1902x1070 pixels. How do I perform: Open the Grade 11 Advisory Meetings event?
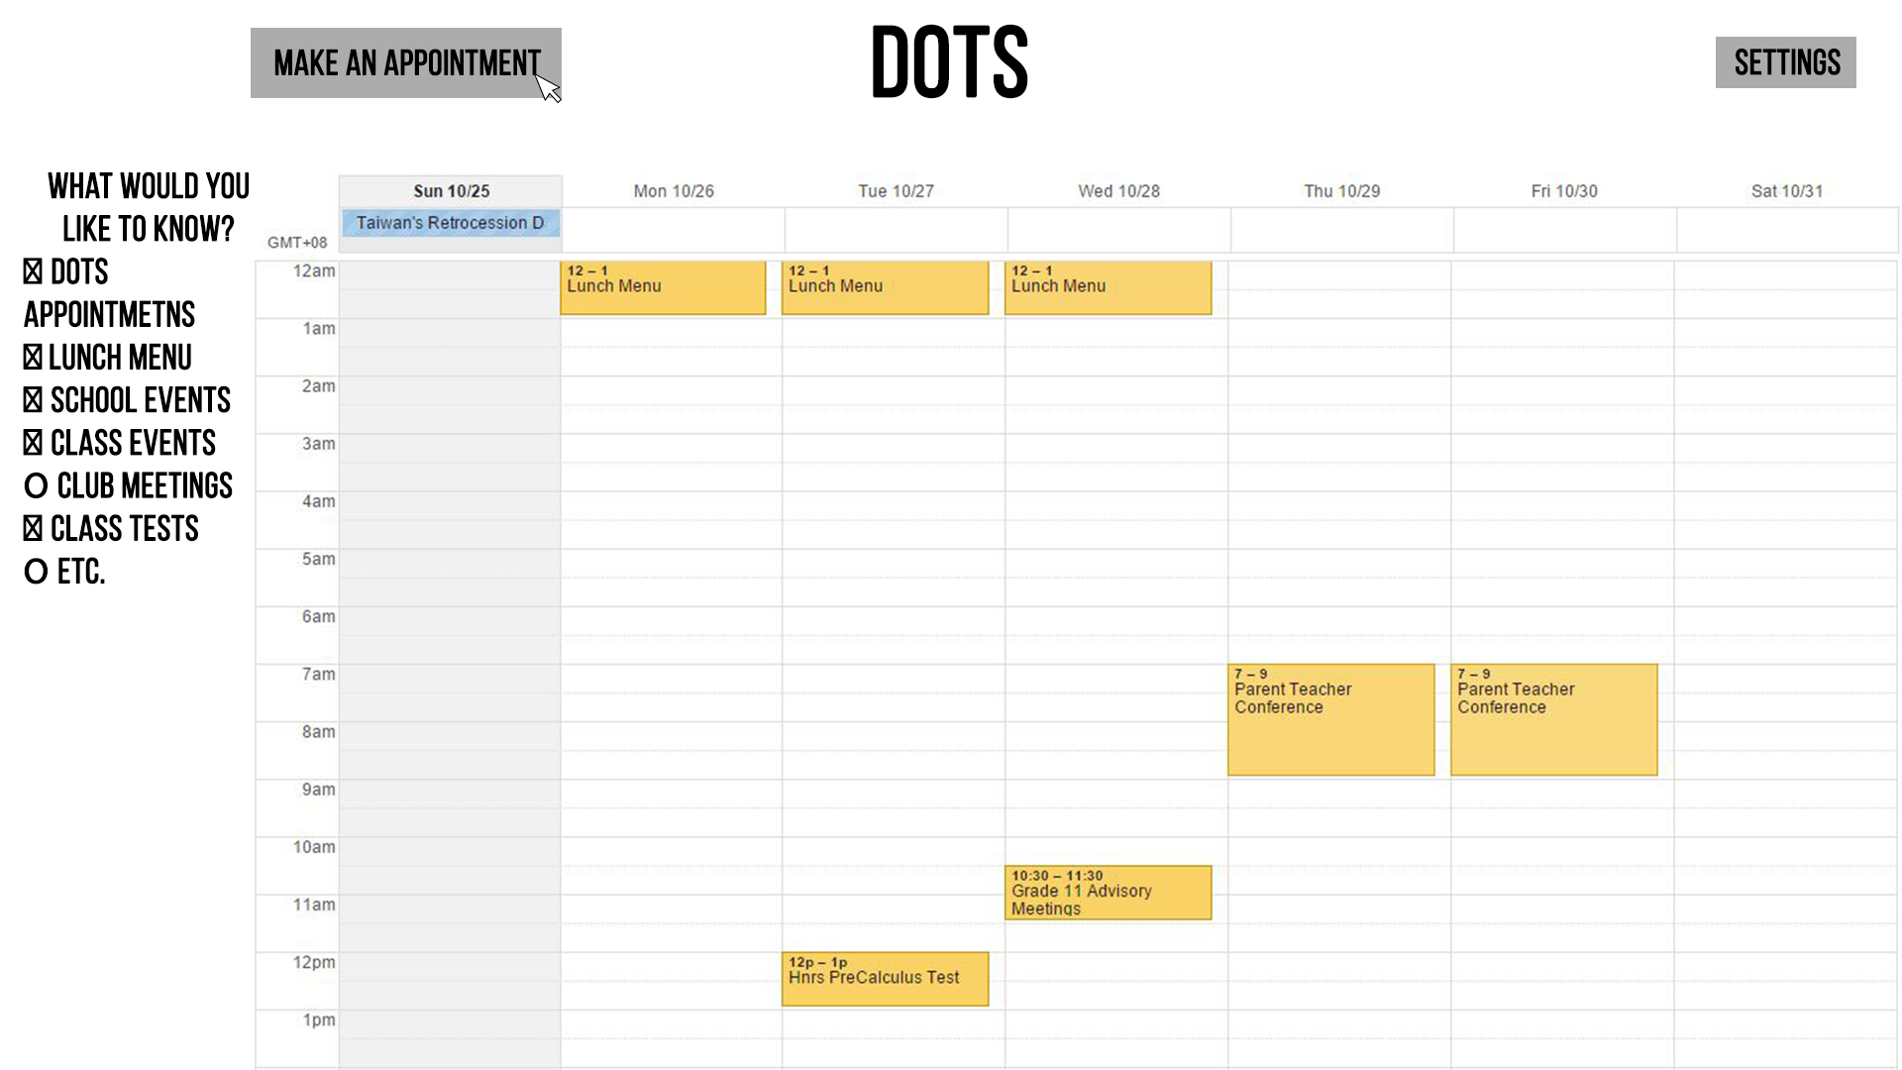[x=1108, y=893]
